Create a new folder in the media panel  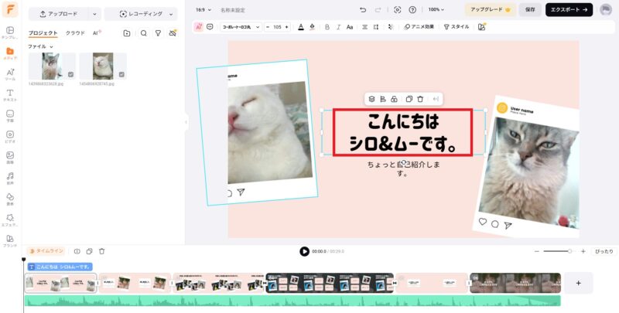(x=127, y=33)
